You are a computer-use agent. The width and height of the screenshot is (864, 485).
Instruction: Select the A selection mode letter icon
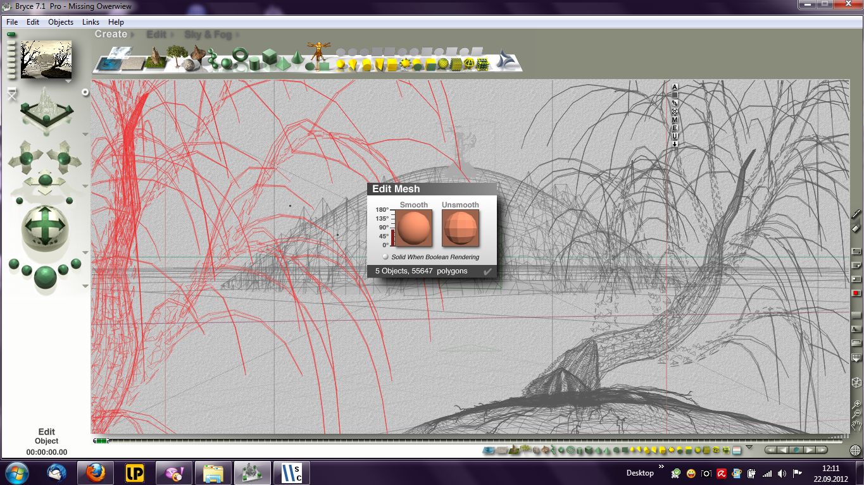[675, 87]
